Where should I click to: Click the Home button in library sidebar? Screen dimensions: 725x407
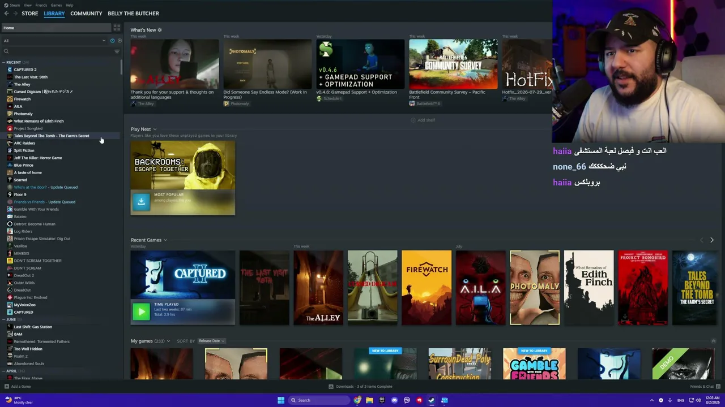[x=56, y=28]
